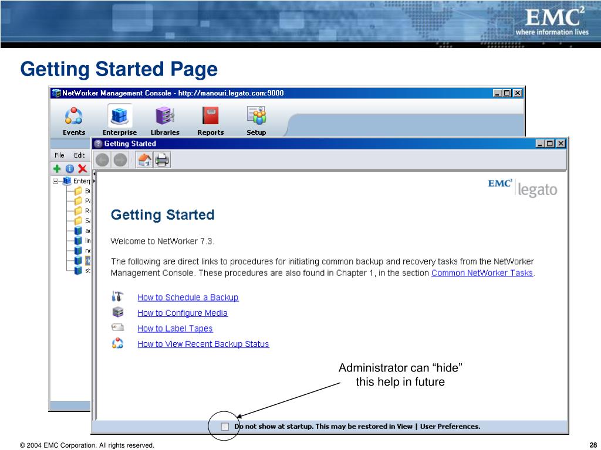Click the NetWorker Management Console title bar icon
The width and height of the screenshot is (601, 450).
[57, 93]
